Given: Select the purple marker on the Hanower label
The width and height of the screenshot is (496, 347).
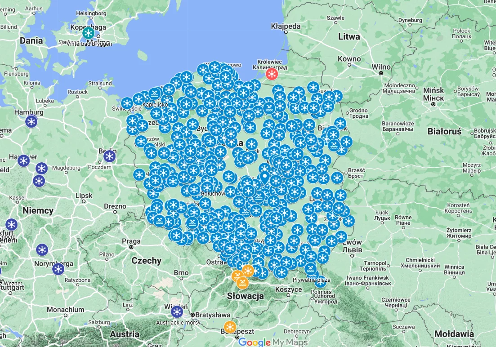Looking at the screenshot, I should [23, 160].
